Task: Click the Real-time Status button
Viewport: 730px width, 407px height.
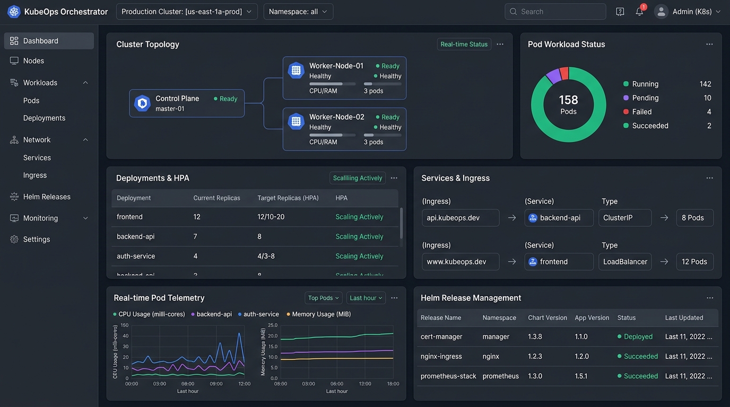Action: coord(464,45)
